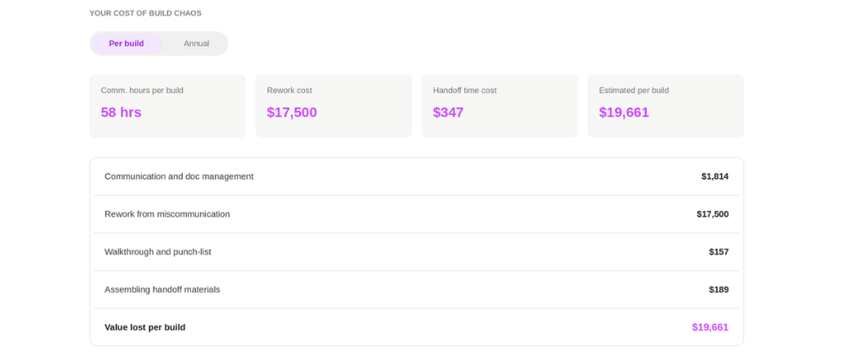Click 'Rework from miscommunication' row label
Viewport: 853px width, 361px height.
pyautogui.click(x=167, y=214)
